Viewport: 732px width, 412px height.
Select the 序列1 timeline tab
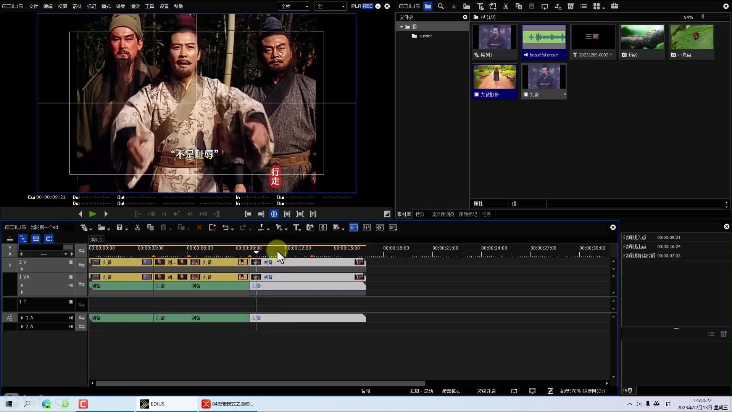96,240
